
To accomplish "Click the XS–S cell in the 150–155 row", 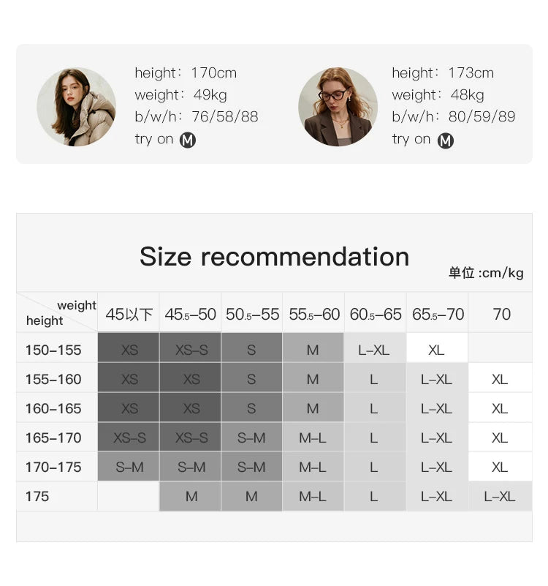I will point(191,350).
